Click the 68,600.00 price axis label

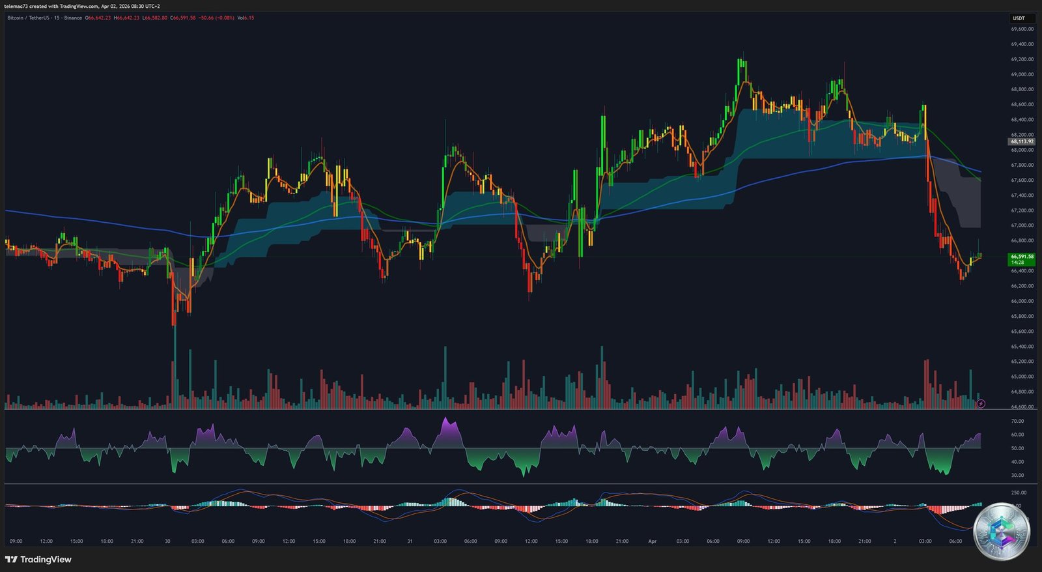point(1022,104)
